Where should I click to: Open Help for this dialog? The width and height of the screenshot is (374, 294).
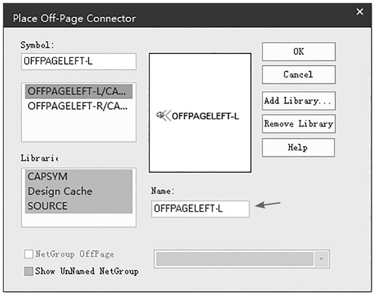298,147
